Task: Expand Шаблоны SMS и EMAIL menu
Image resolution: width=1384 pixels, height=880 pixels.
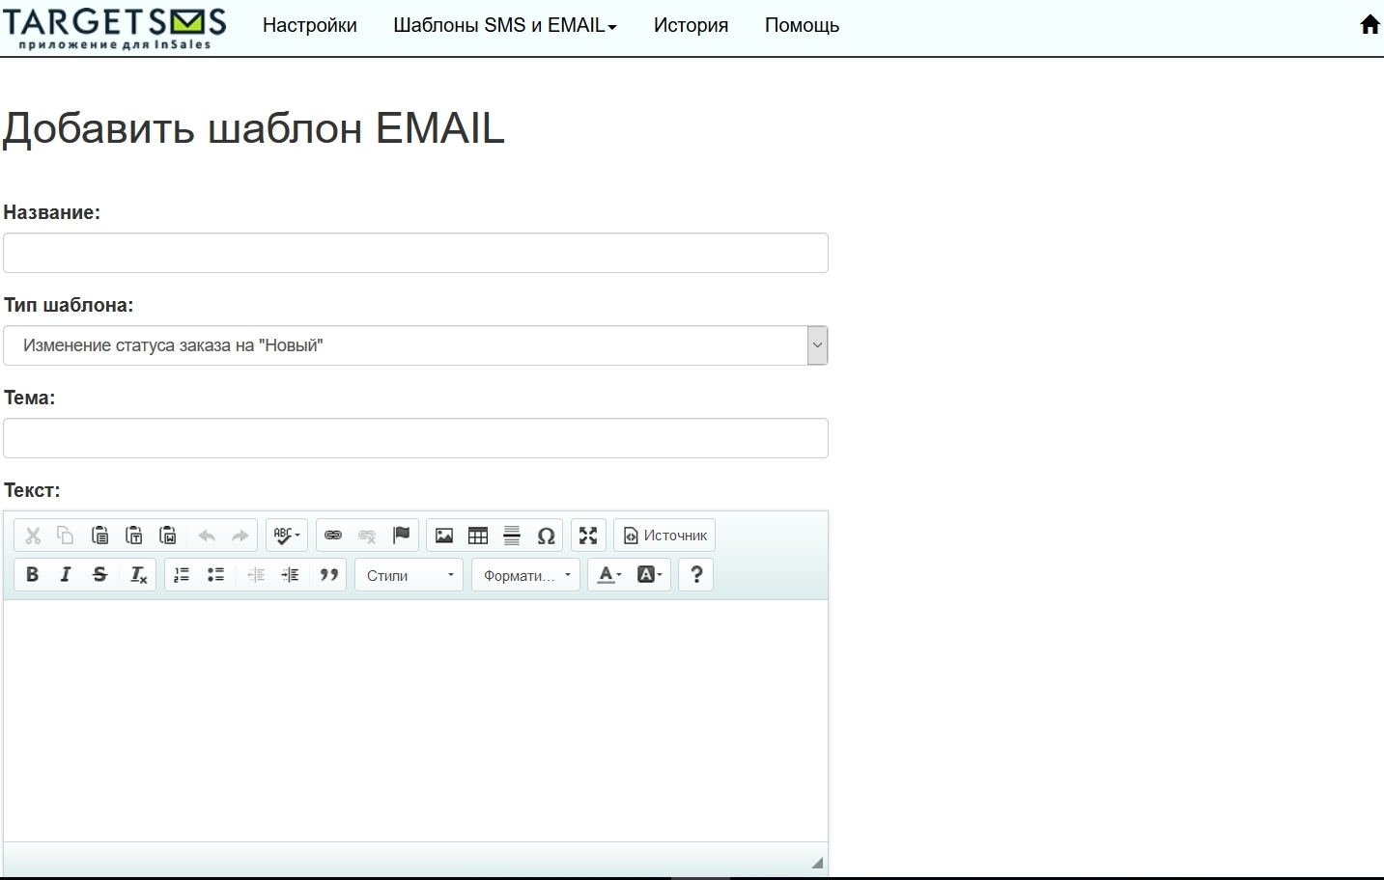Action: point(505,26)
